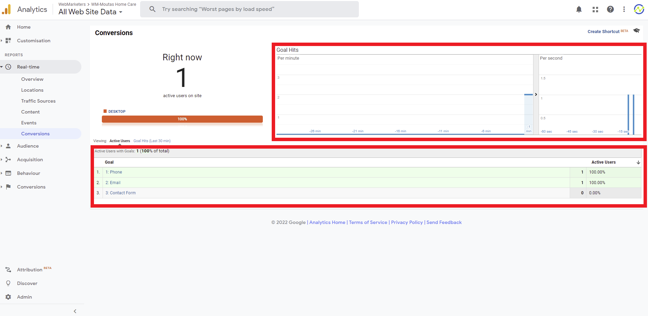Viewport: 648px width, 316px height.
Task: Click the help question mark icon
Action: pyautogui.click(x=610, y=10)
